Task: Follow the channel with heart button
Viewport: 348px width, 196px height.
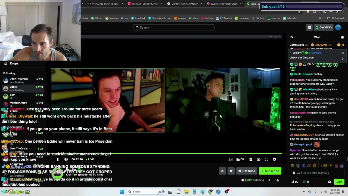Action: (231, 171)
